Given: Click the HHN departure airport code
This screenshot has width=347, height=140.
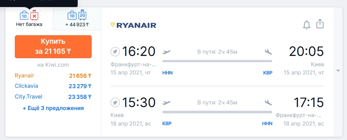Looking at the screenshot, I should click(x=167, y=73).
